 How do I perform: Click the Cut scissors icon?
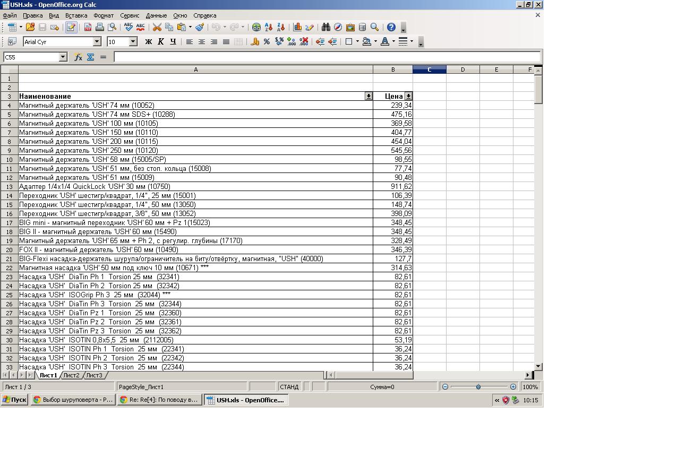click(157, 27)
